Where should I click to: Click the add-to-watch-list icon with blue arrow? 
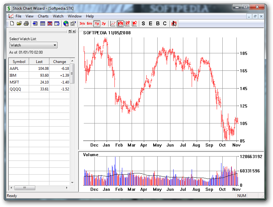[35, 23]
